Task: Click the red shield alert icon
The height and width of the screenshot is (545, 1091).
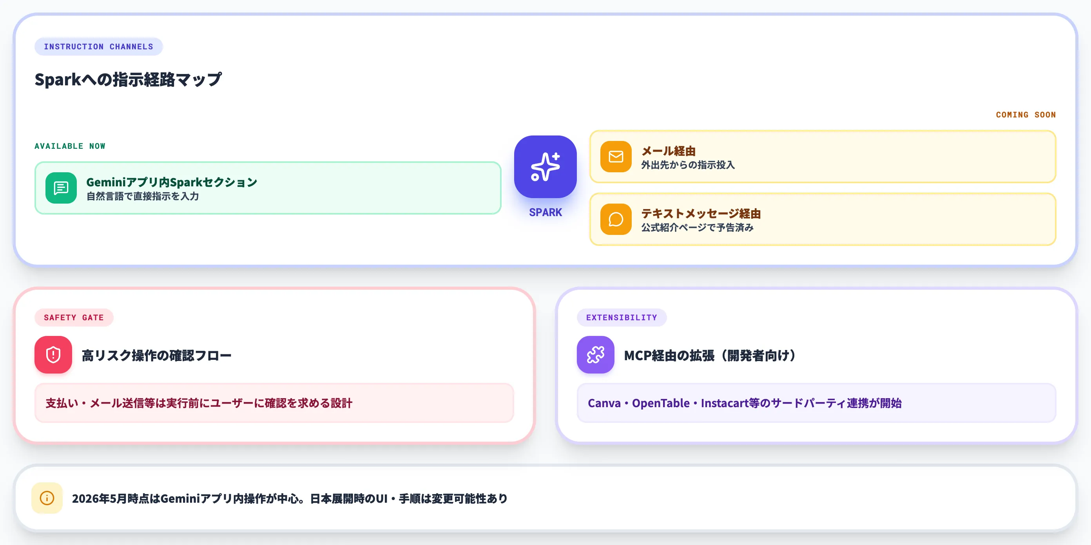Action: [53, 355]
